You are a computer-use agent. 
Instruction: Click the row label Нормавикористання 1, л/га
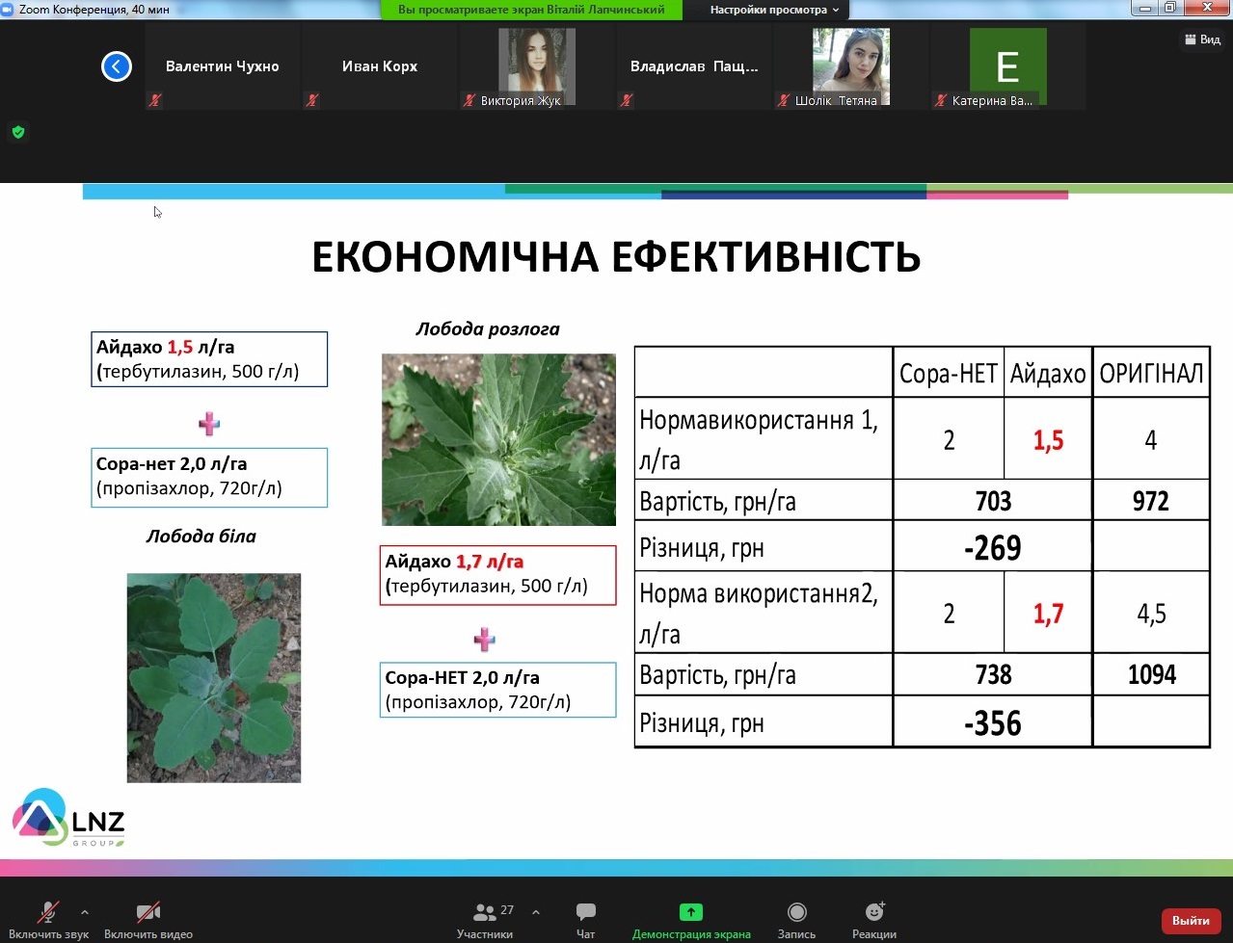759,440
